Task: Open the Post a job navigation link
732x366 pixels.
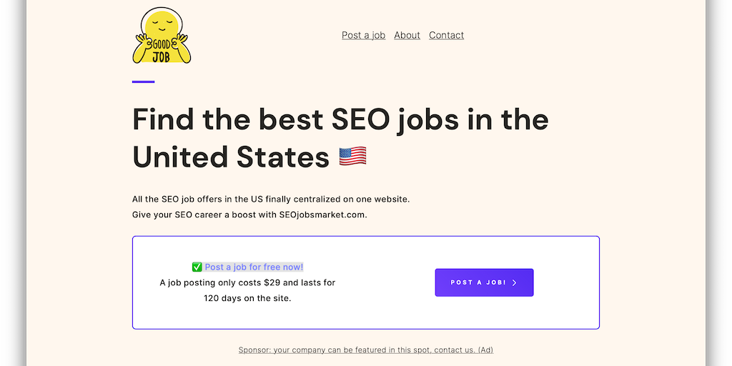Action: 363,35
